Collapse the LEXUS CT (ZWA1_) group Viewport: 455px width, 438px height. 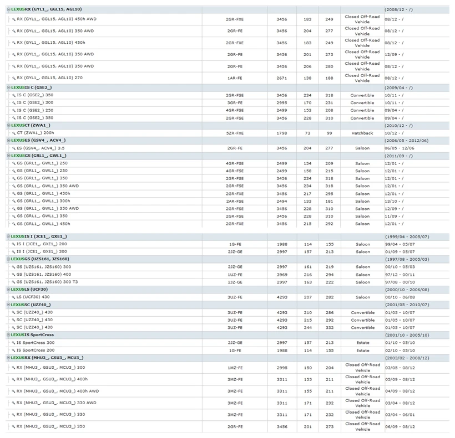click(9, 125)
